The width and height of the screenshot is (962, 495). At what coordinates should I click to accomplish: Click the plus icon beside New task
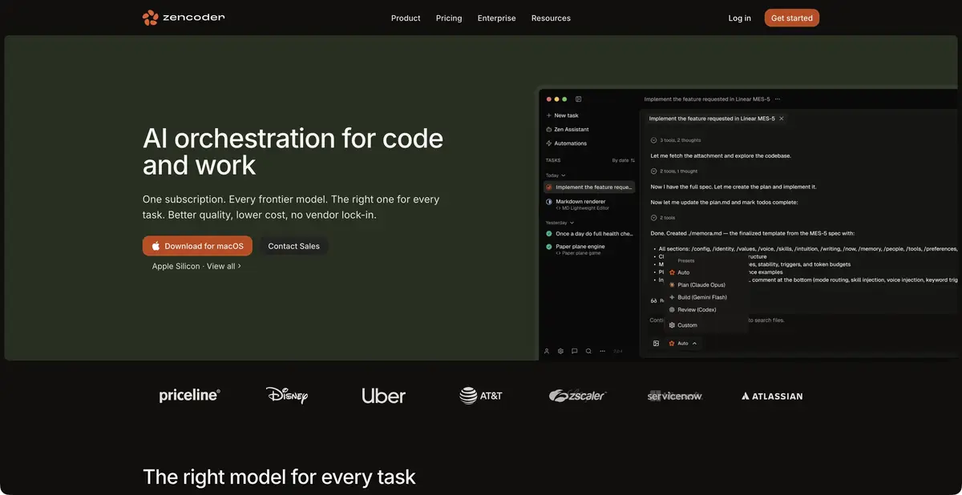[x=548, y=115]
